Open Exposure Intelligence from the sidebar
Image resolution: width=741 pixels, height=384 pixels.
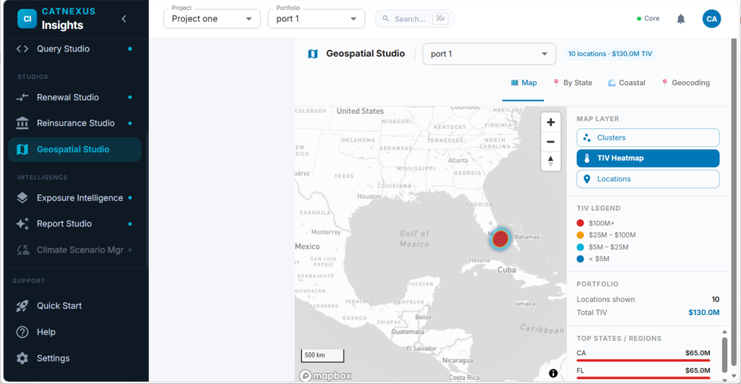click(74, 198)
